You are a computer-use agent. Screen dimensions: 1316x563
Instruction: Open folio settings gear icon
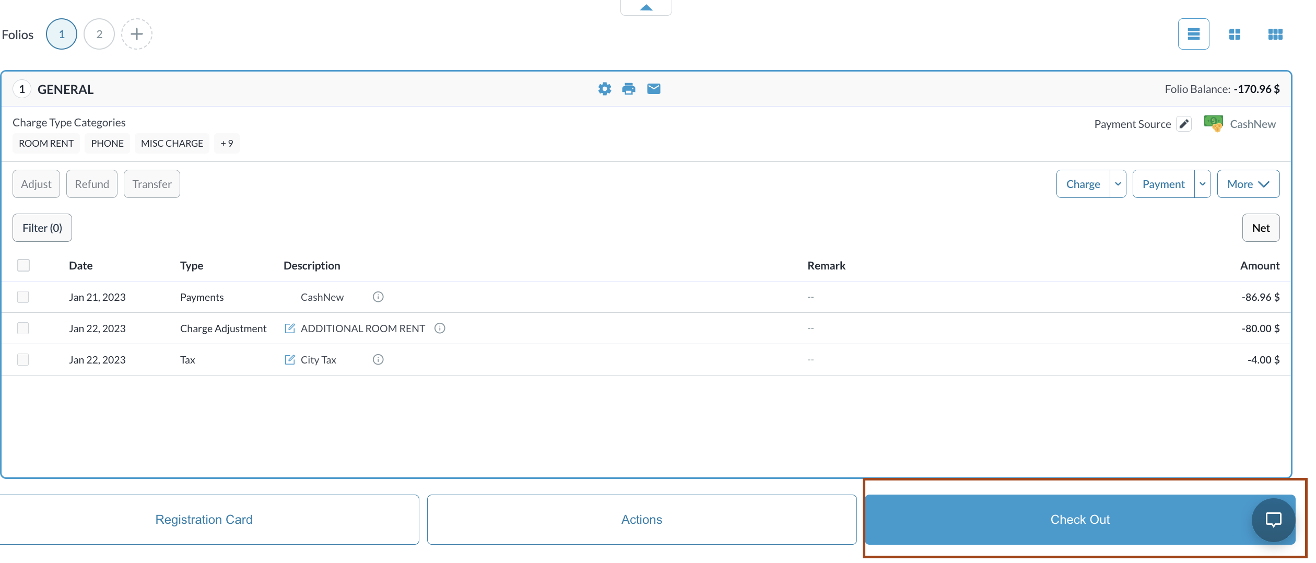point(604,89)
